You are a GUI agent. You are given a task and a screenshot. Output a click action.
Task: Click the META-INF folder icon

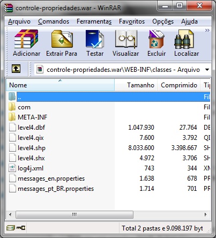(12, 117)
